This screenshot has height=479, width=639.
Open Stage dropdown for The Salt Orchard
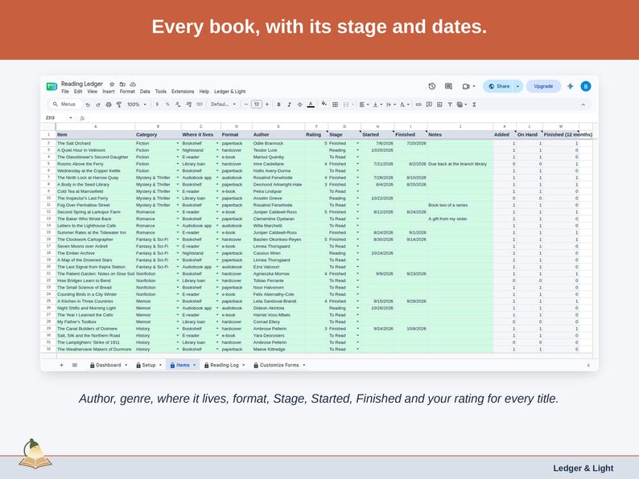tap(358, 143)
